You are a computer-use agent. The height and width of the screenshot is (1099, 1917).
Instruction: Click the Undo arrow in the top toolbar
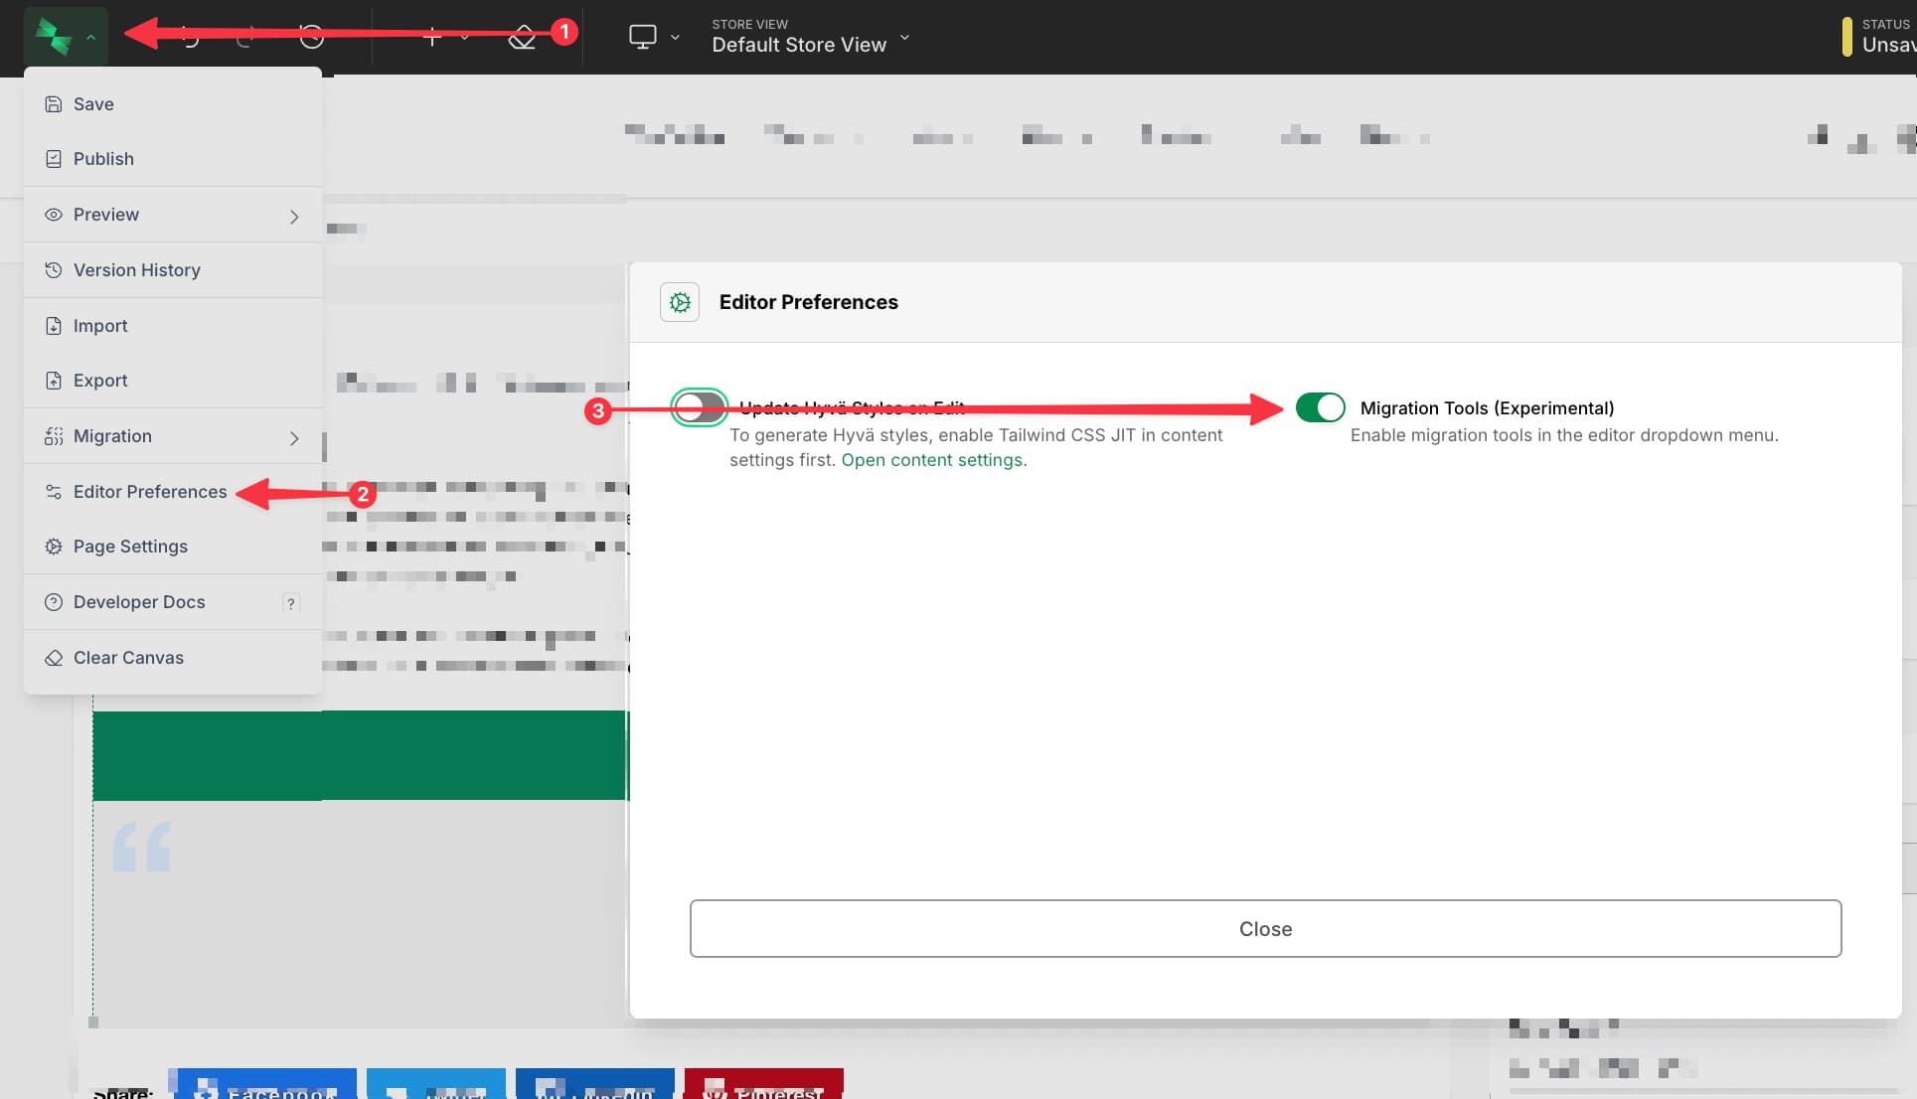tap(189, 35)
